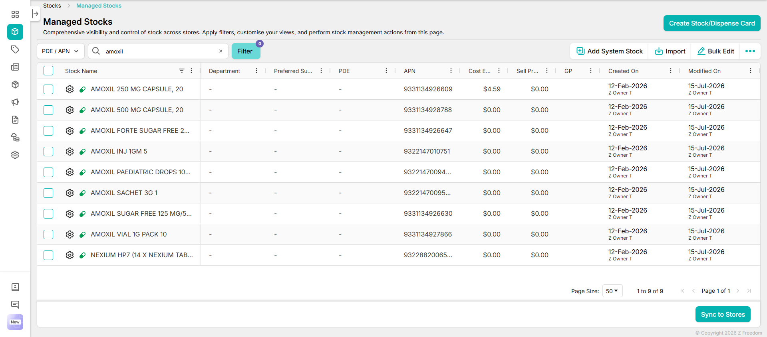This screenshot has width=767, height=337.
Task: Open the chat feedback icon in sidebar
Action: pos(15,305)
